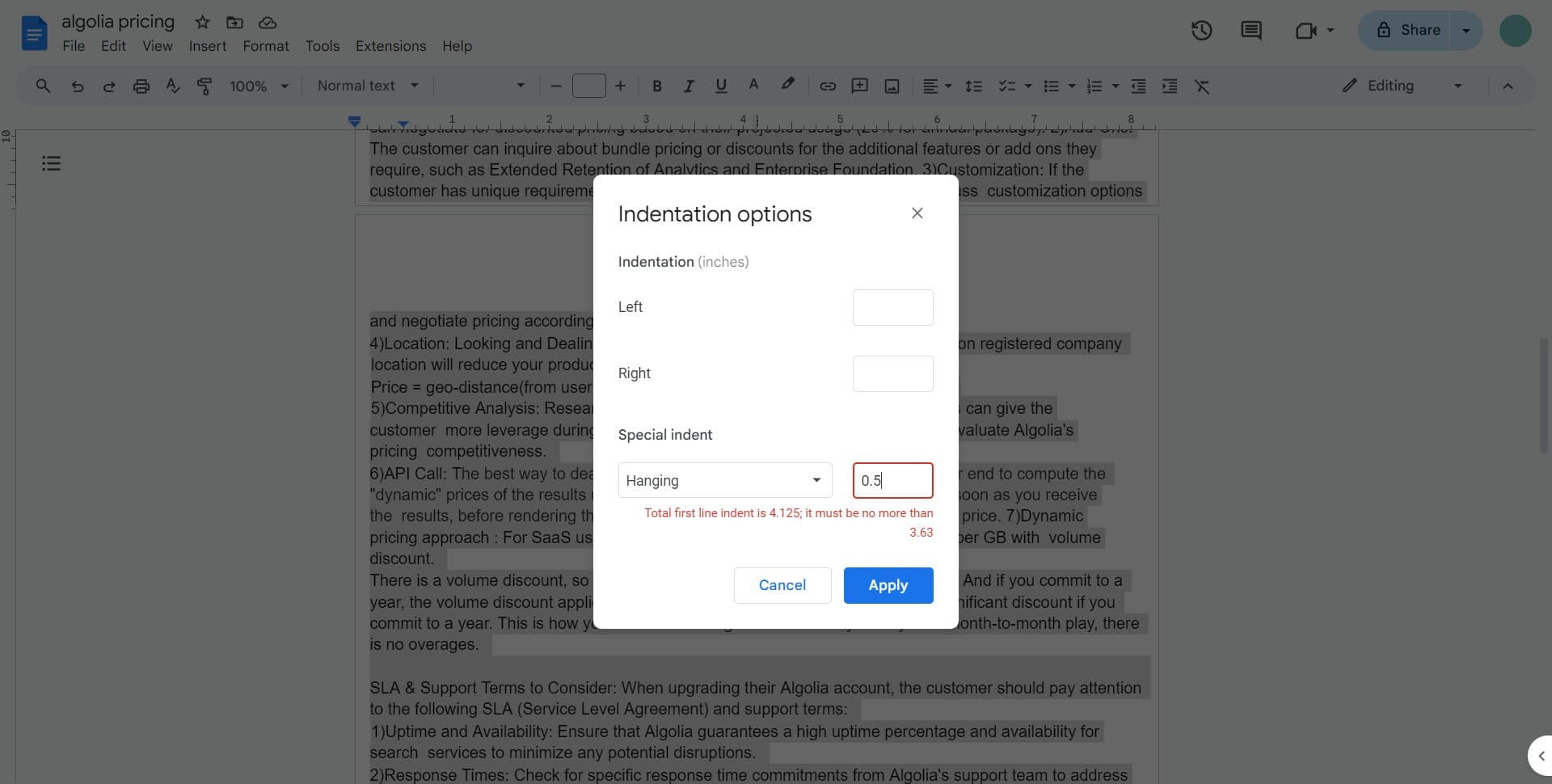Screen dimensions: 1552x784
Task: Click the Apply button in the dialog
Action: click(888, 585)
